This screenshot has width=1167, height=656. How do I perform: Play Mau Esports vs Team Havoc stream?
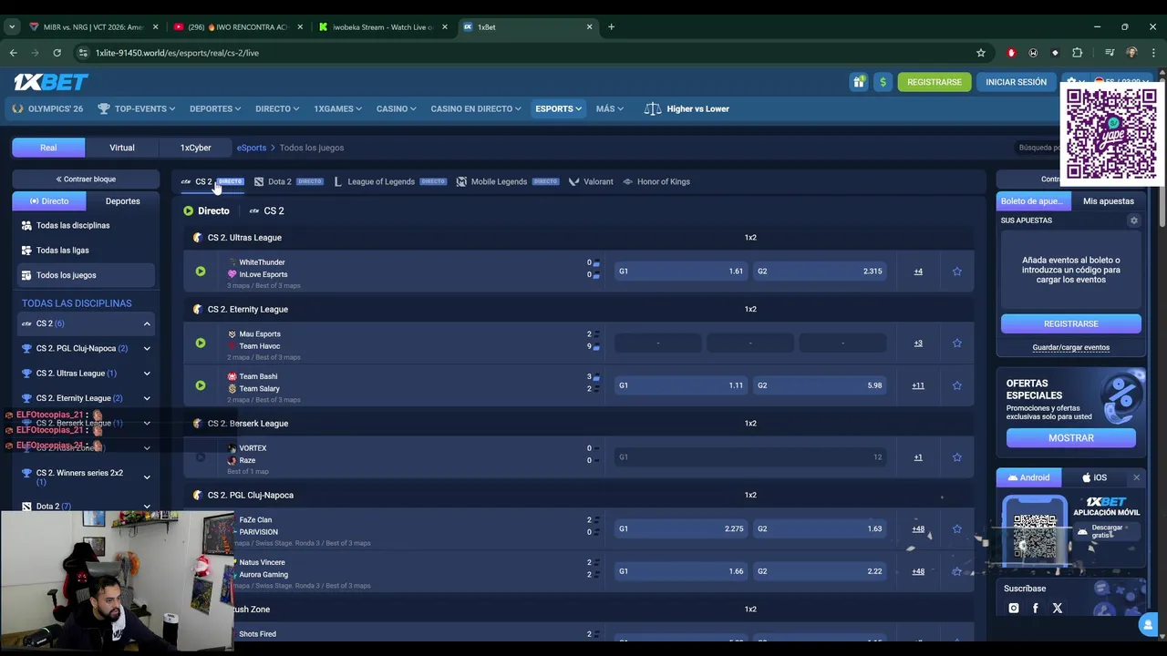point(201,343)
